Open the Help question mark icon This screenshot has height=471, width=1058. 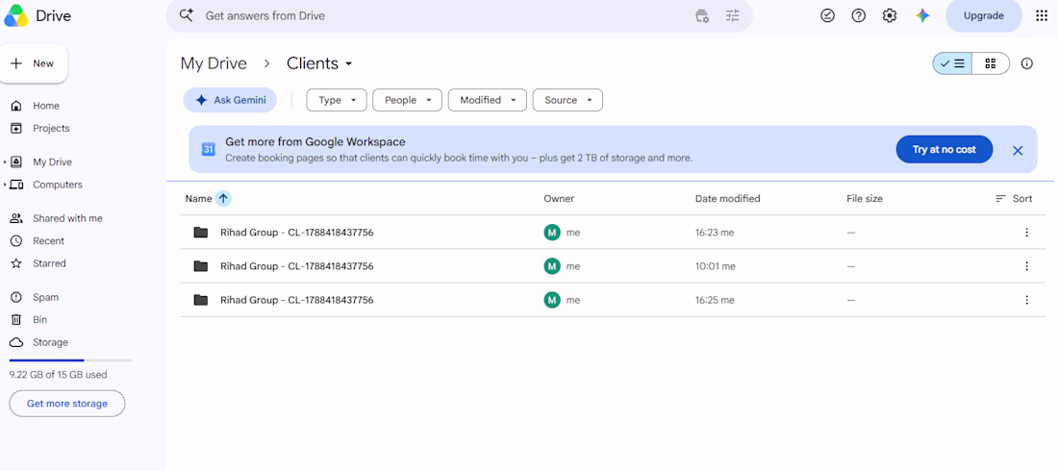click(858, 15)
